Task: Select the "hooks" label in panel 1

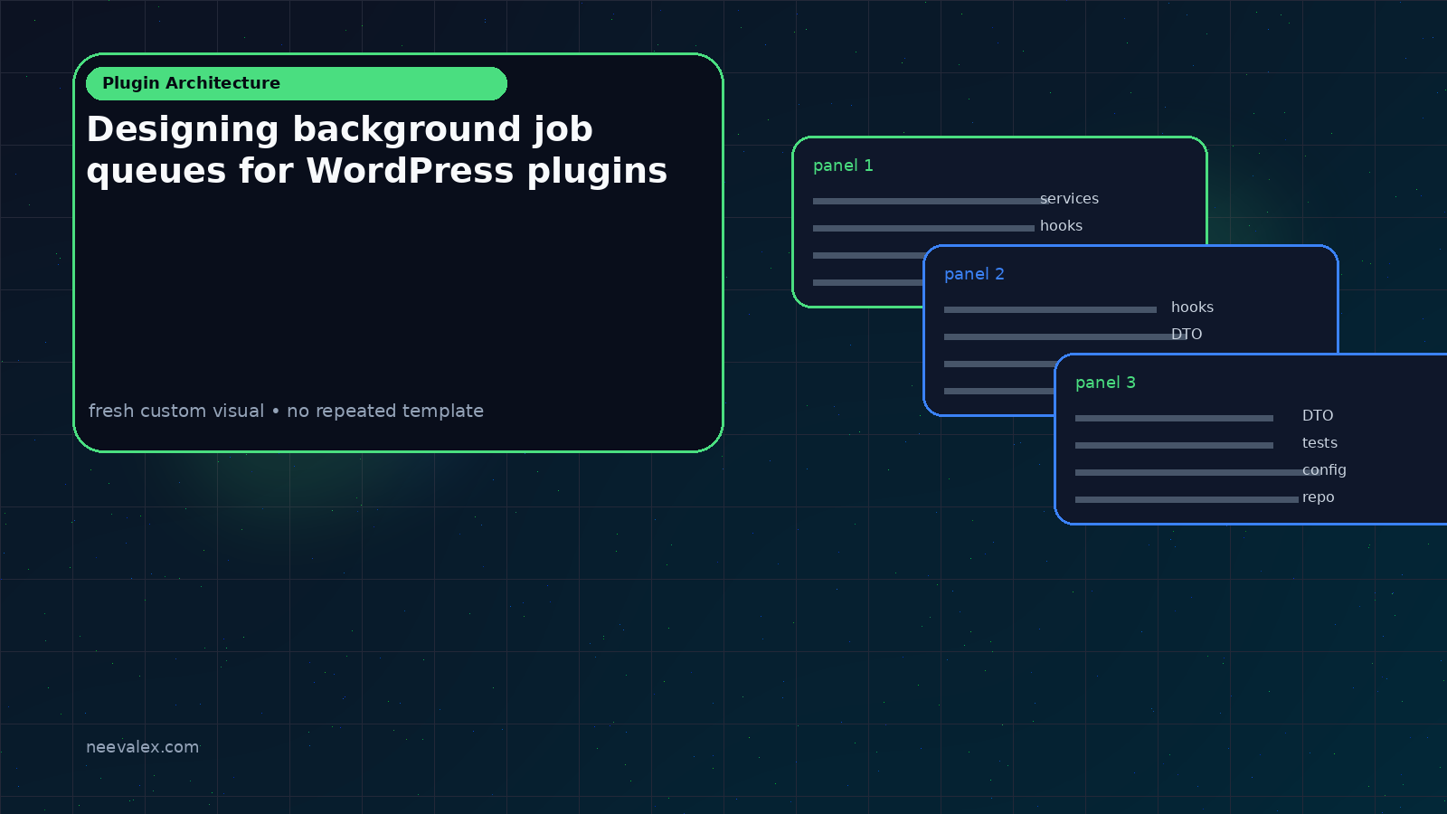Action: click(x=1061, y=226)
